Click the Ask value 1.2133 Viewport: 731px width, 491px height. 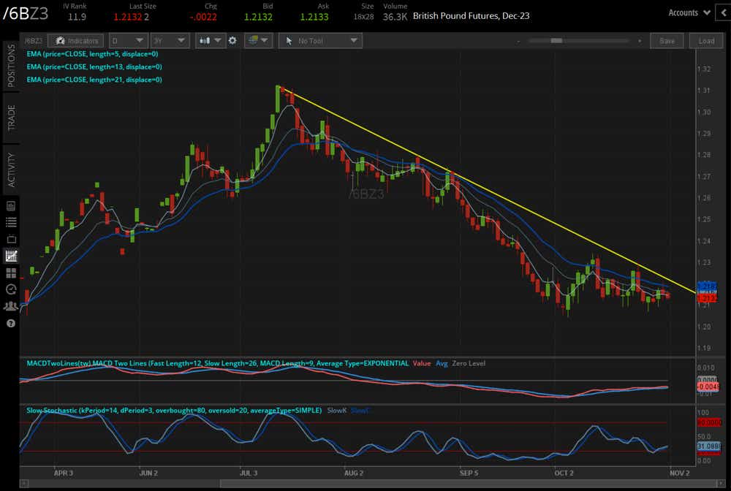pyautogui.click(x=314, y=17)
